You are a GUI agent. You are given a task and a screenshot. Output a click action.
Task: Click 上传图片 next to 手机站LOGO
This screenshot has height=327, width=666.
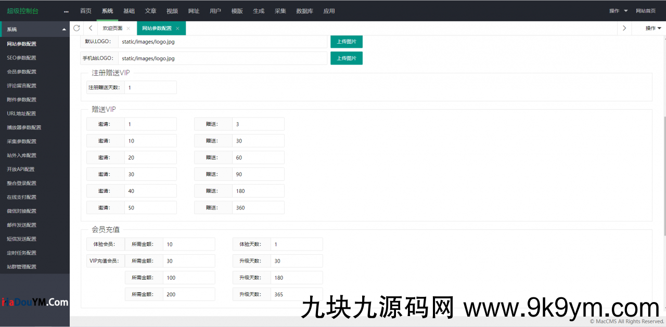pos(346,58)
